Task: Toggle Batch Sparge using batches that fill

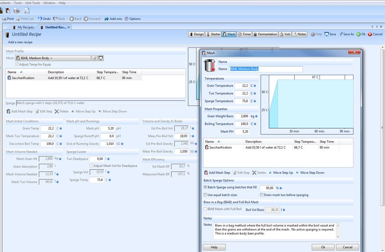Action: click(205, 187)
